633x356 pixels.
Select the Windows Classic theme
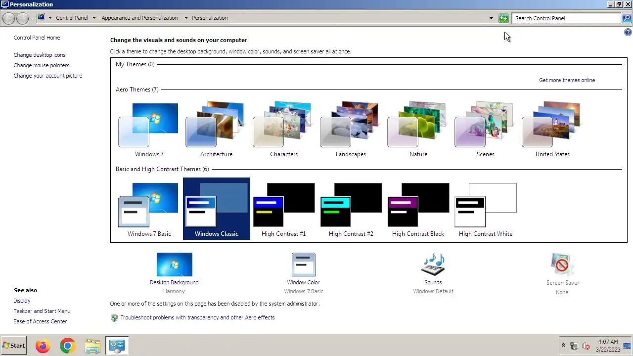pos(216,209)
